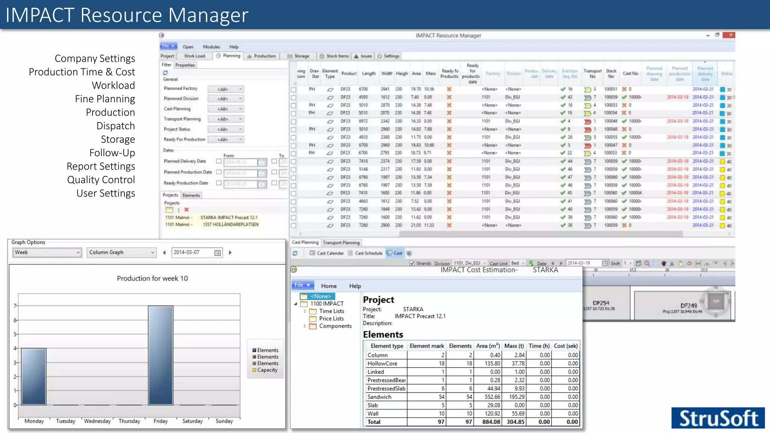Enable the Planned Delivery Date From checkbox
The image size is (770, 433).
(x=219, y=161)
